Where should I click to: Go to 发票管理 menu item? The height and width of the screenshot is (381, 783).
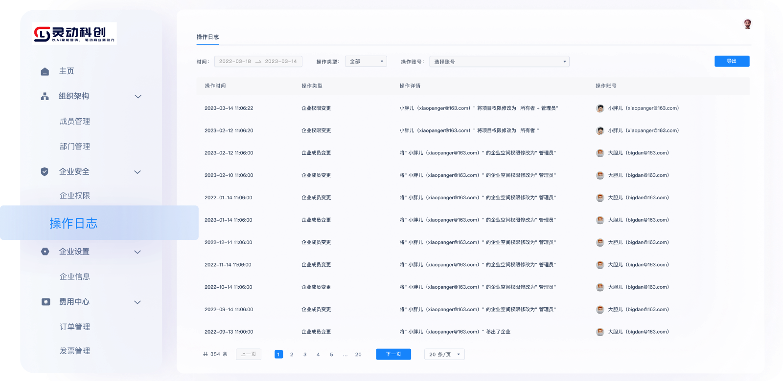pos(75,351)
